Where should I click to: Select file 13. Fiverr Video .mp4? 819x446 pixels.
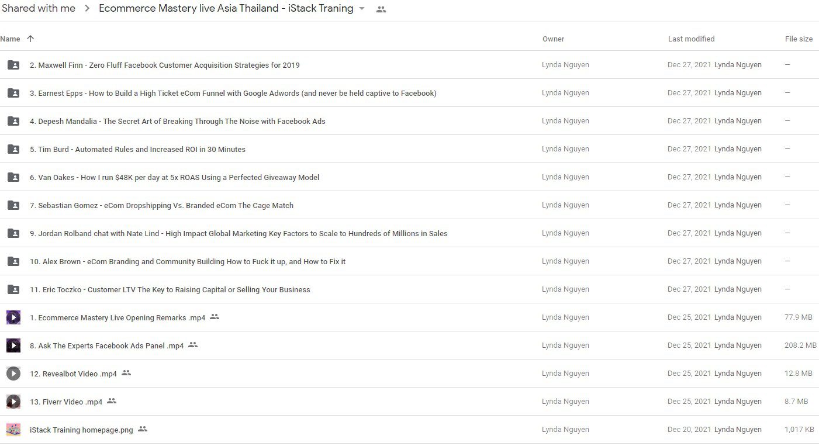click(x=66, y=402)
